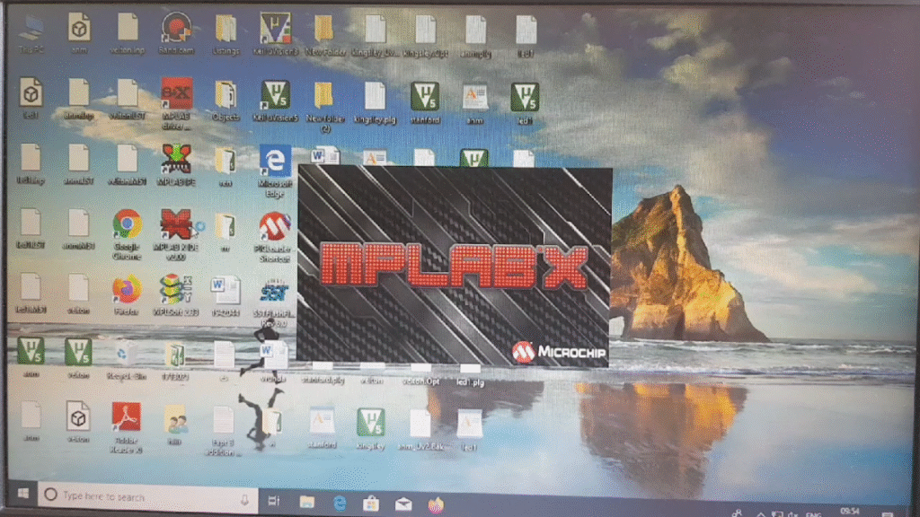Open the Windows Start menu

click(x=22, y=495)
